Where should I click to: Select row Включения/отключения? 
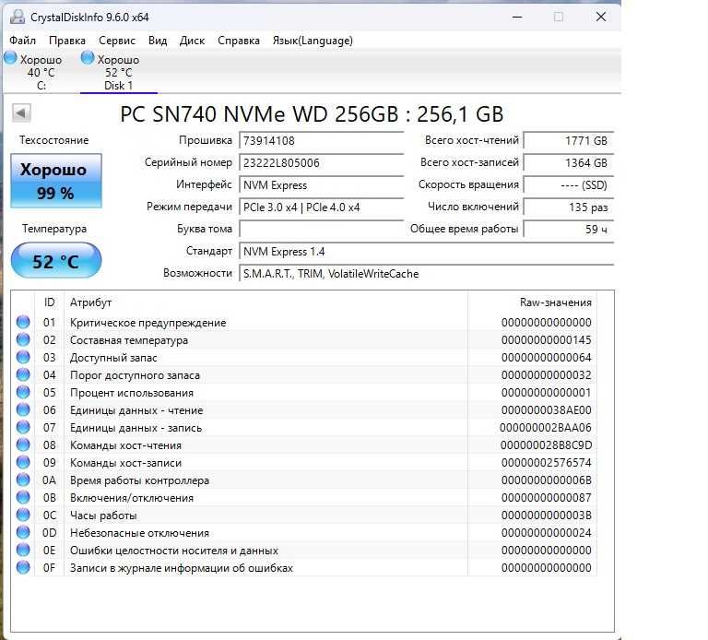(x=304, y=498)
